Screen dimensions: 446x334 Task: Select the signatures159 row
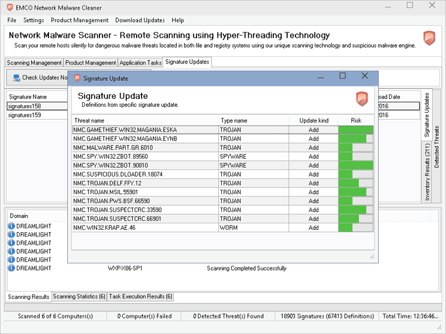coord(37,115)
